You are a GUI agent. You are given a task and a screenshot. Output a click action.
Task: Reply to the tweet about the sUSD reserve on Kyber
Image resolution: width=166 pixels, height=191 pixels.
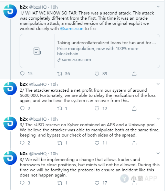[22, 143]
